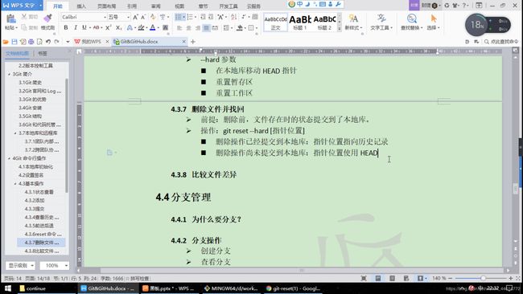This screenshot has width=523, height=294.
Task: Zoom in with plus button
Action: [x=511, y=278]
